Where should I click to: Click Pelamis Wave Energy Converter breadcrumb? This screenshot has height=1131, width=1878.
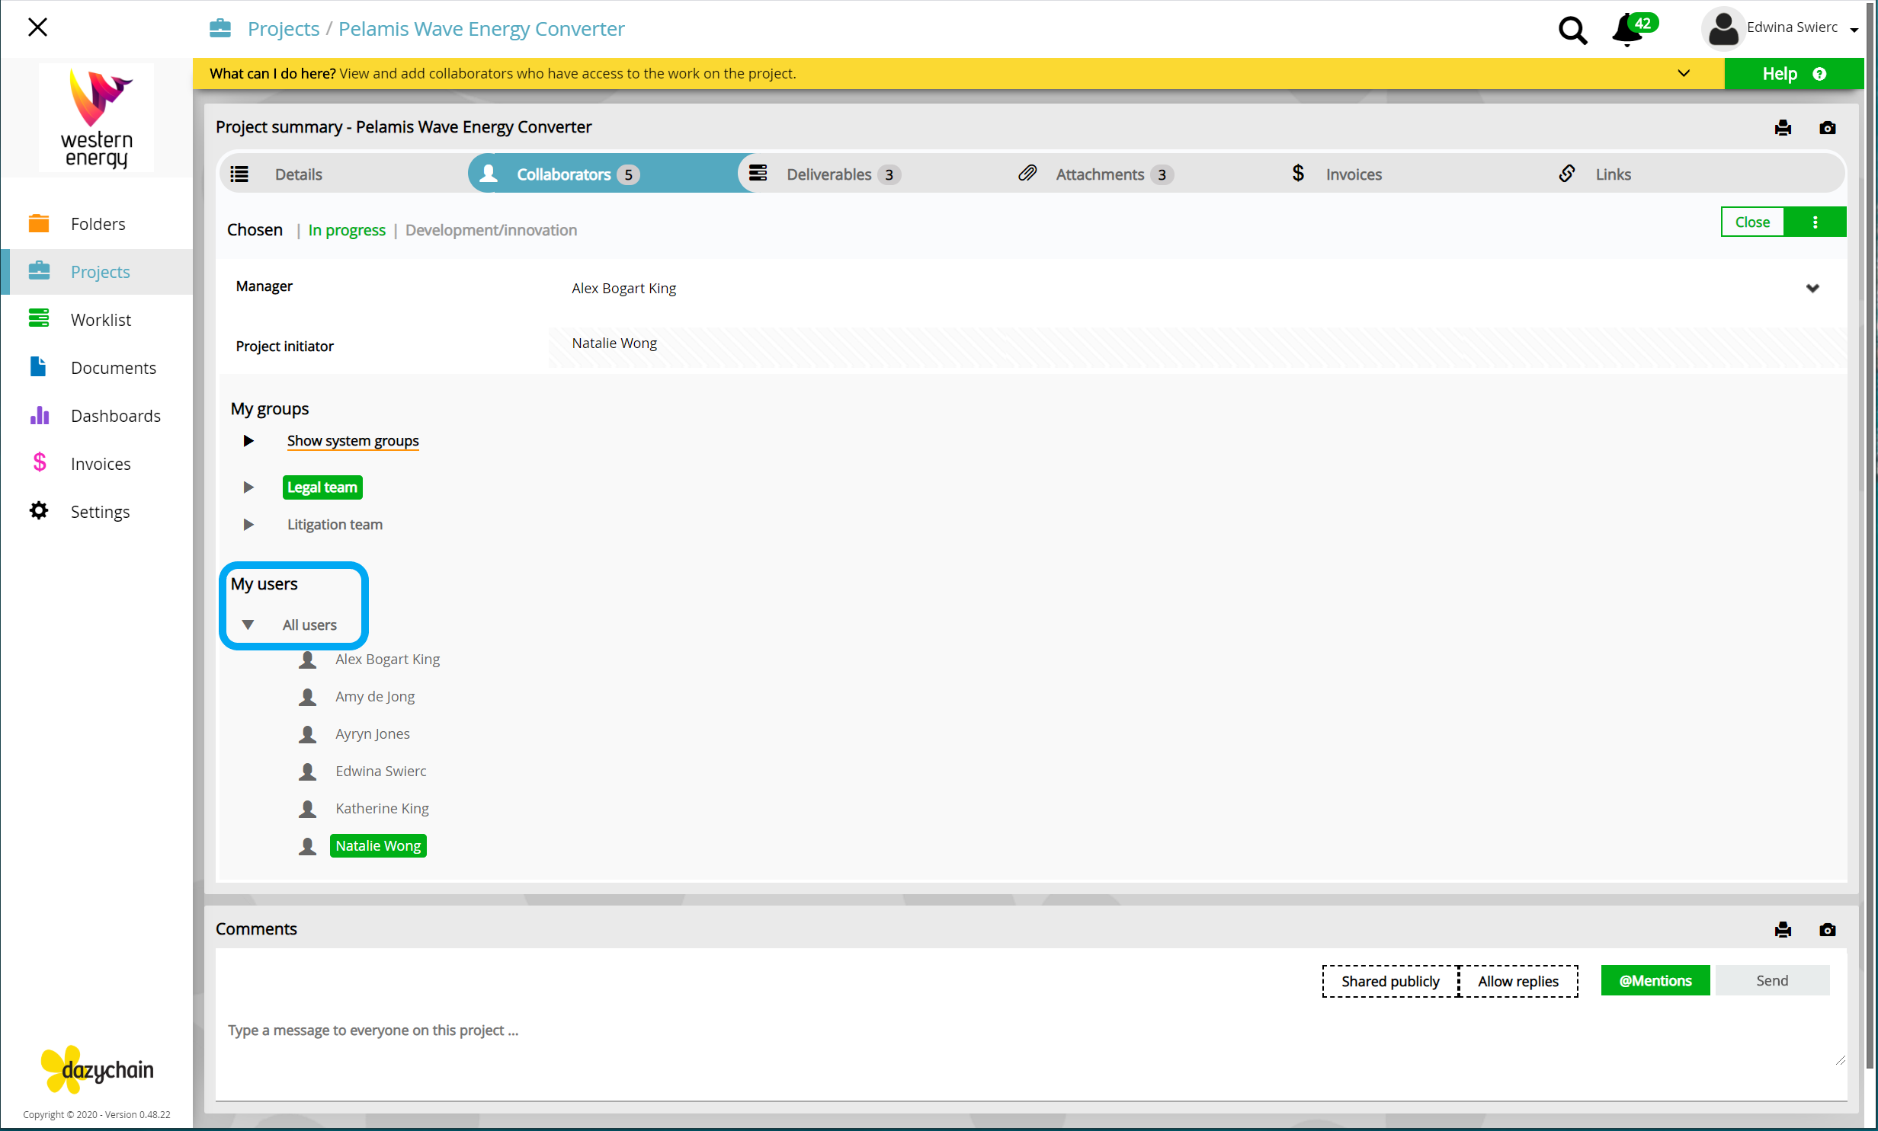481,29
